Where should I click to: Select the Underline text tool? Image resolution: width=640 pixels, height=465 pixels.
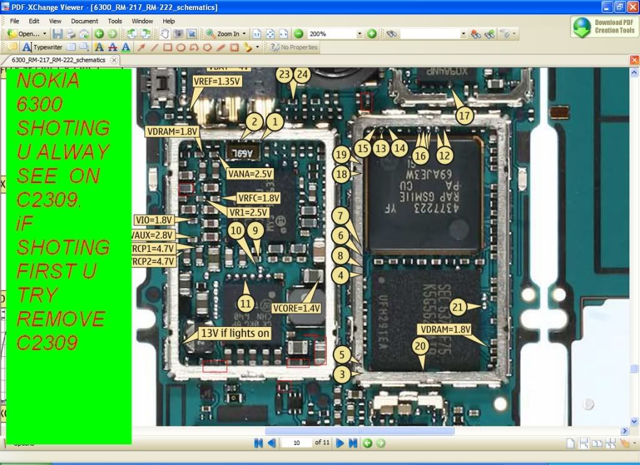pyautogui.click(x=126, y=47)
